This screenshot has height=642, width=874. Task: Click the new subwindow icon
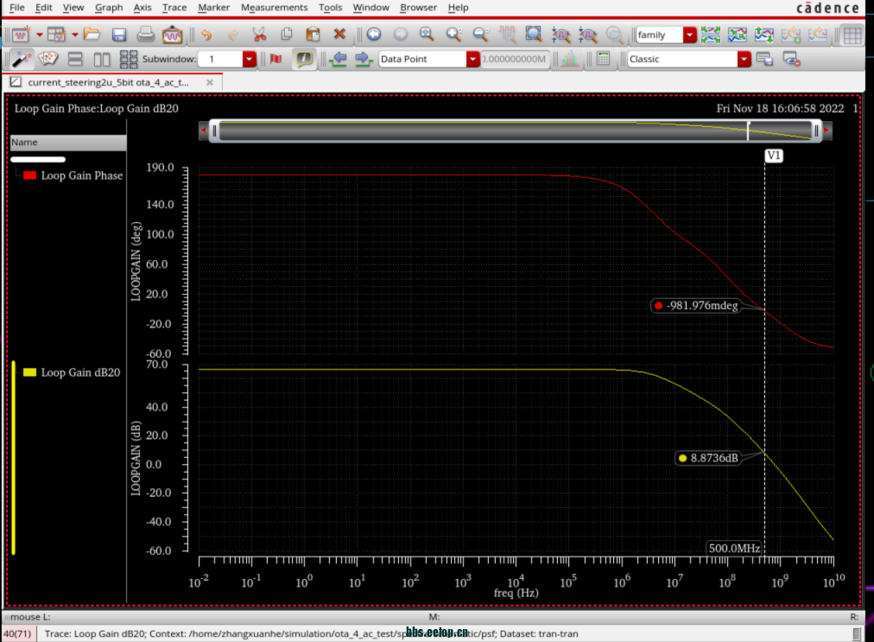tap(56, 35)
